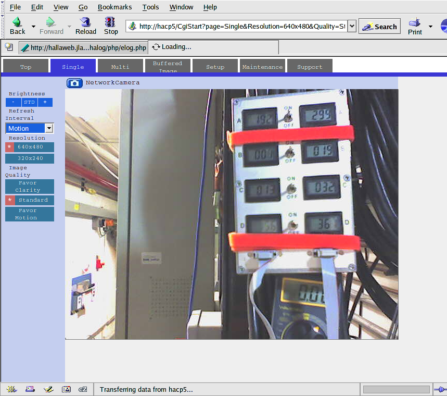Open the Support tab
The image size is (447, 396).
310,66
